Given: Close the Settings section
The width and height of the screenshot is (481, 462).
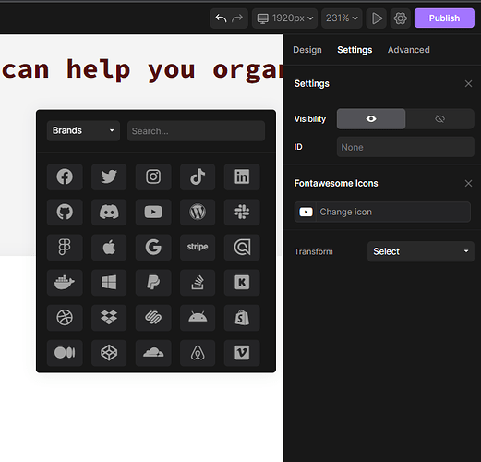Looking at the screenshot, I should 468,84.
